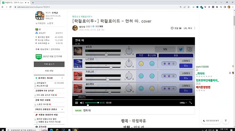This screenshot has width=235, height=131.
Task: Open the Twitter share icon in the video
Action: click(x=181, y=49)
